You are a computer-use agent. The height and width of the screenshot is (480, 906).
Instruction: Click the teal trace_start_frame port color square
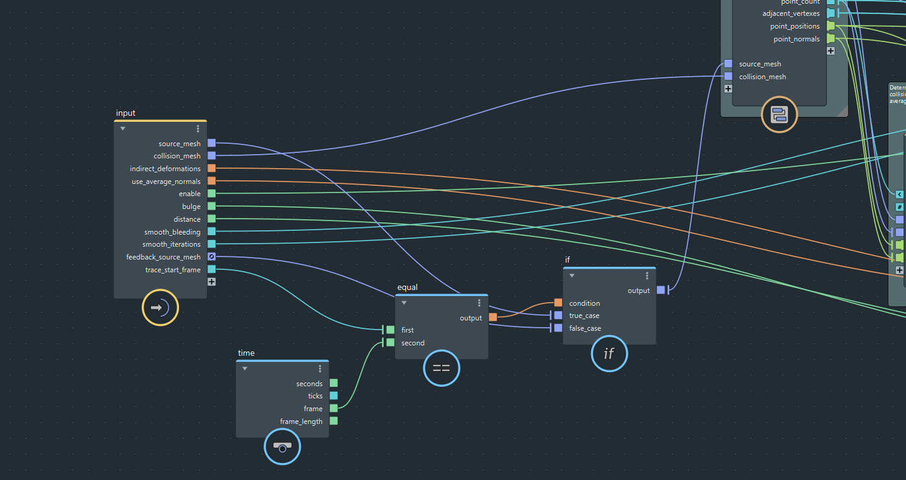click(x=211, y=269)
